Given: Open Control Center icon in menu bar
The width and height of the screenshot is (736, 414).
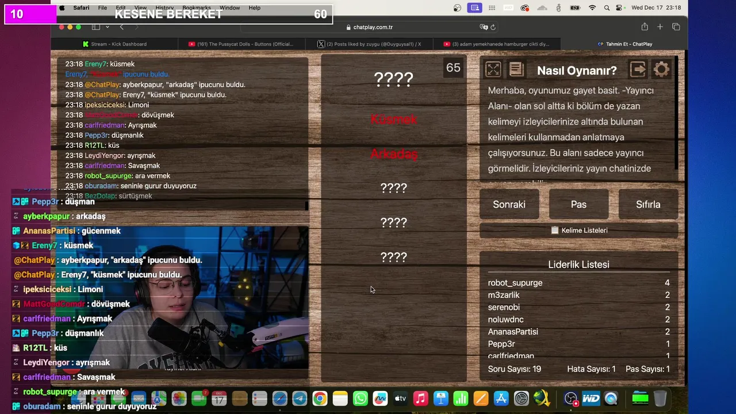Looking at the screenshot, I should (x=619, y=8).
